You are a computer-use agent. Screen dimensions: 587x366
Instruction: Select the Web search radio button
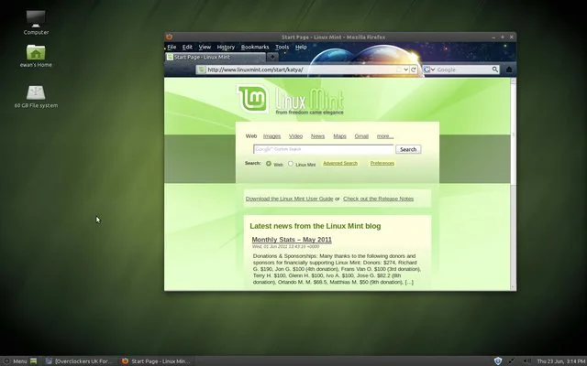pyautogui.click(x=269, y=164)
